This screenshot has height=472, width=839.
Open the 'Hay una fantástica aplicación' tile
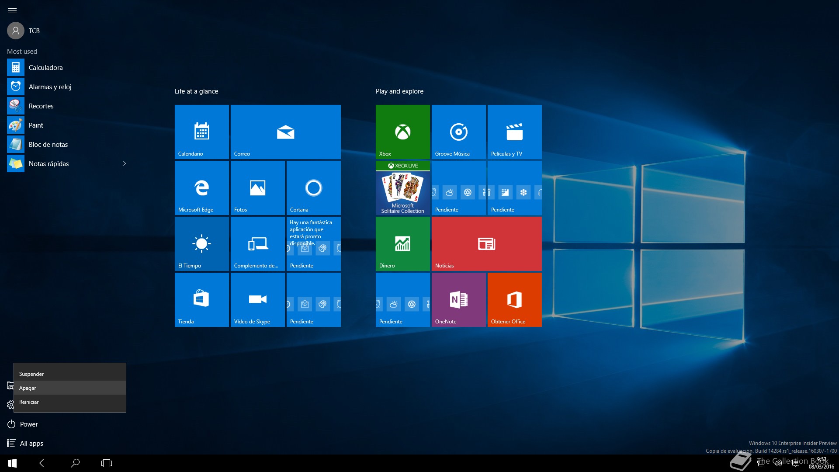click(x=314, y=244)
